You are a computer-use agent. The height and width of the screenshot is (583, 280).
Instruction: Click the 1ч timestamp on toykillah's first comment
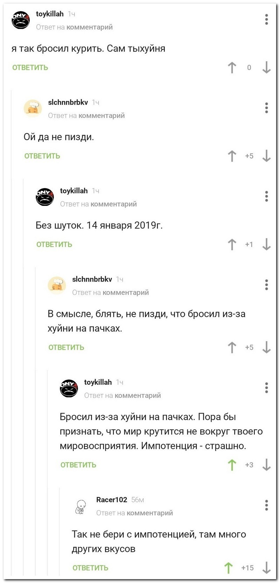point(71,14)
